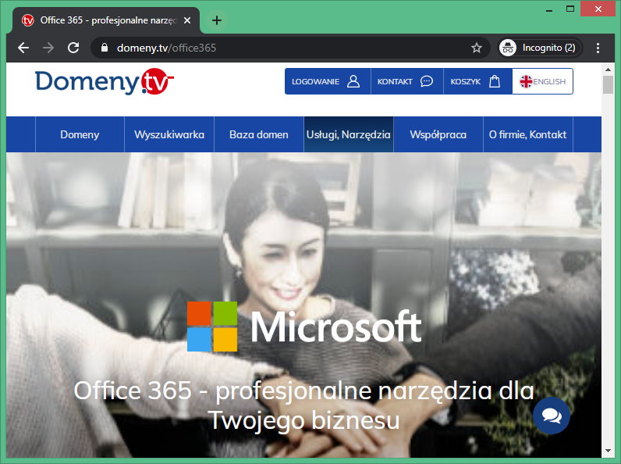Click the Domeny.tv logo
The width and height of the screenshot is (621, 464).
click(105, 82)
